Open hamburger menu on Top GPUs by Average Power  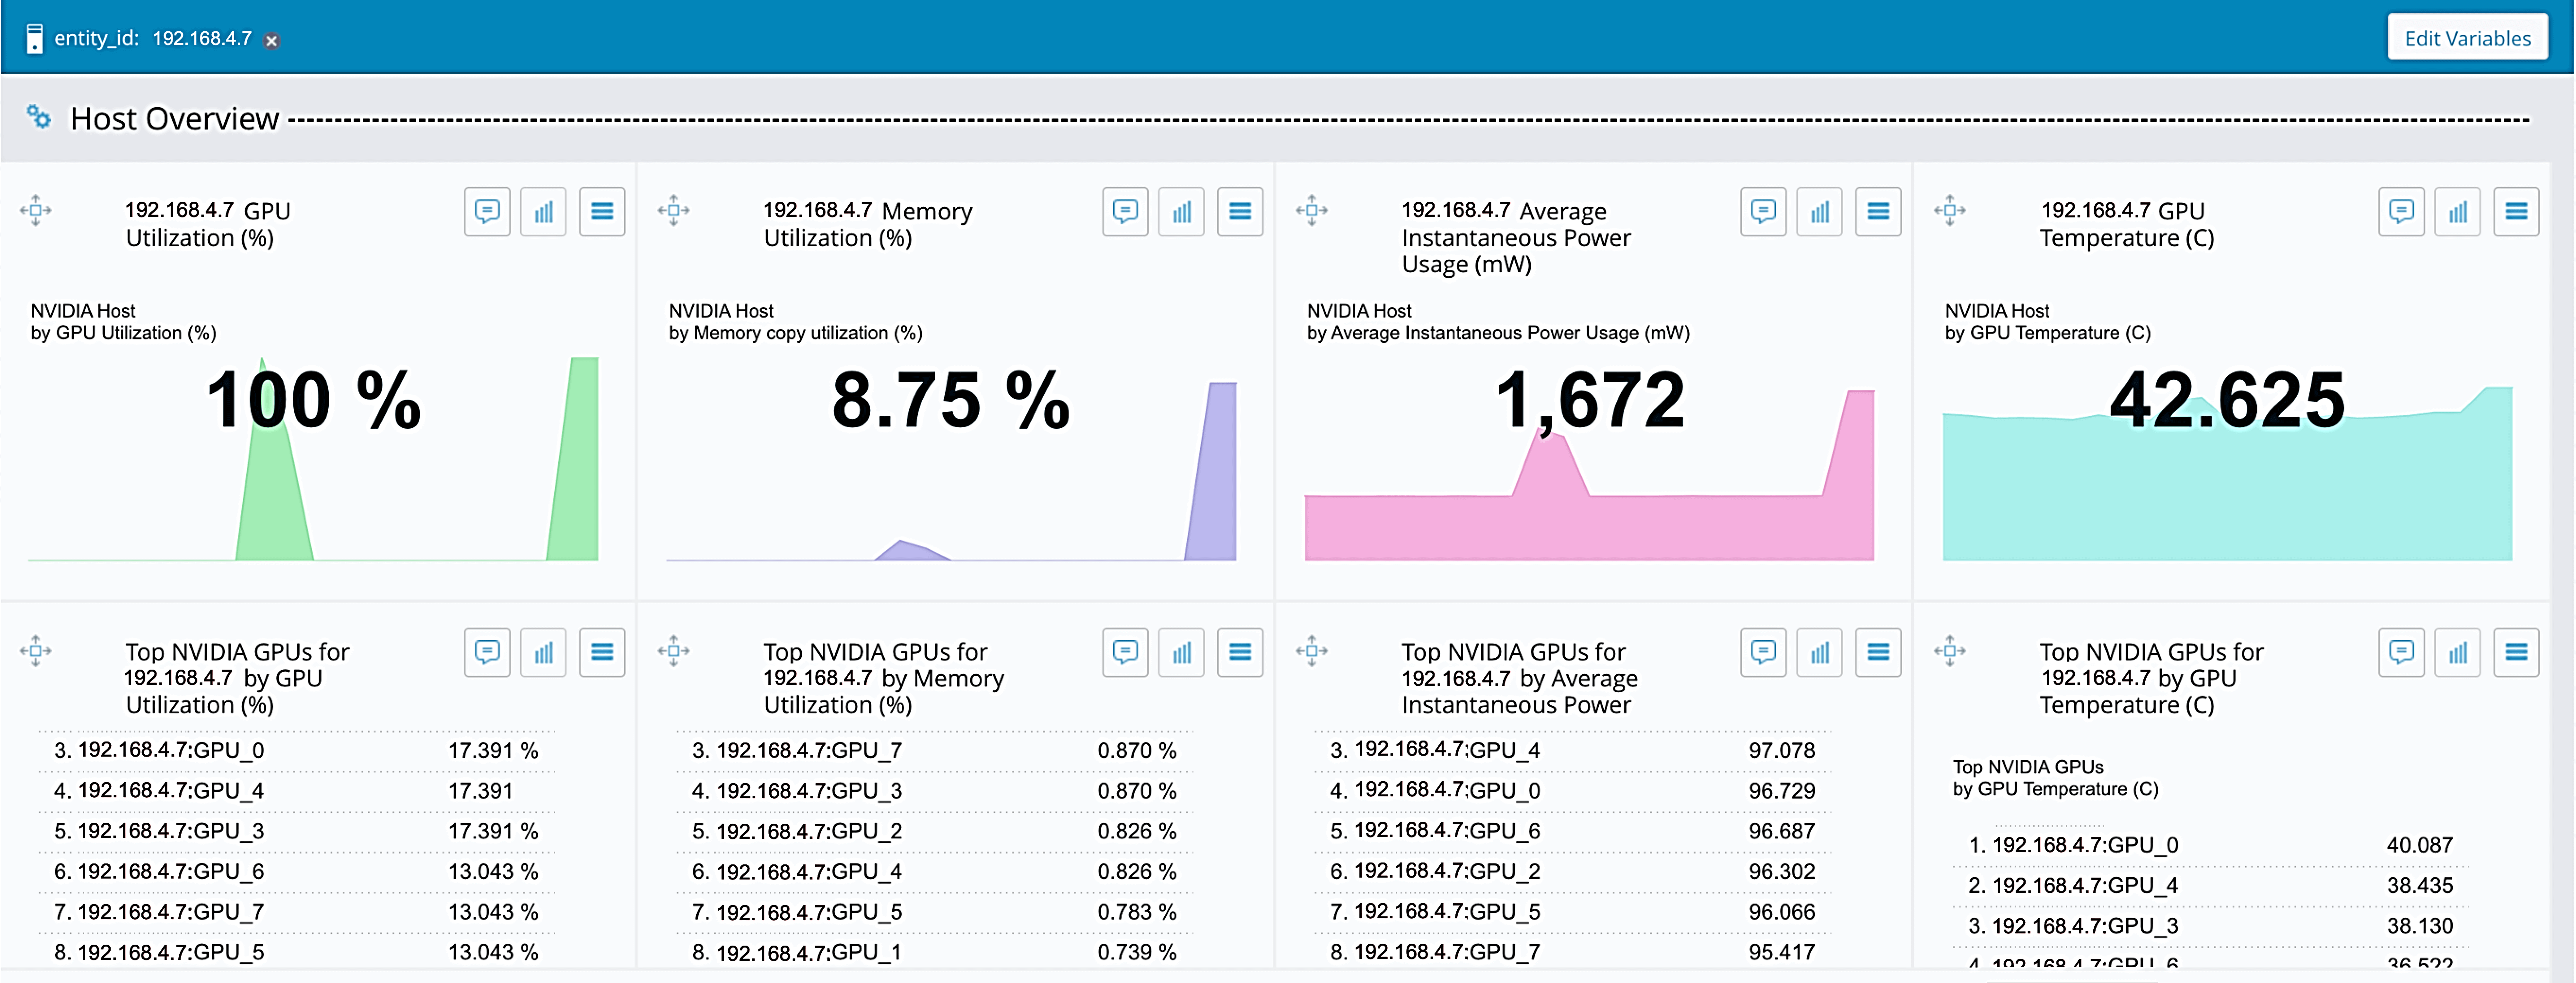[1878, 653]
